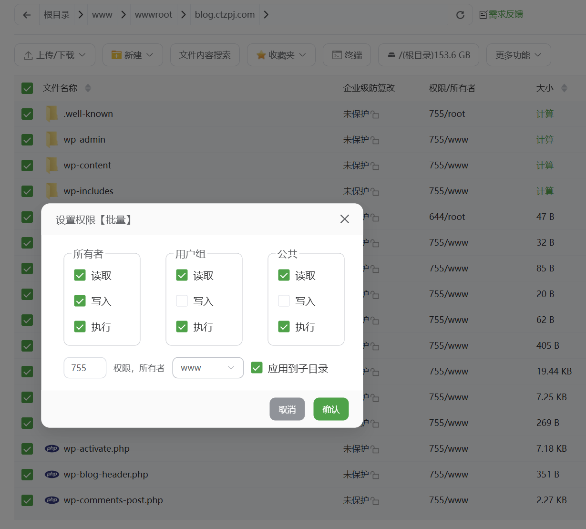Click the lock icon for wp-admin row
Viewport: 586px width, 529px height.
375,140
